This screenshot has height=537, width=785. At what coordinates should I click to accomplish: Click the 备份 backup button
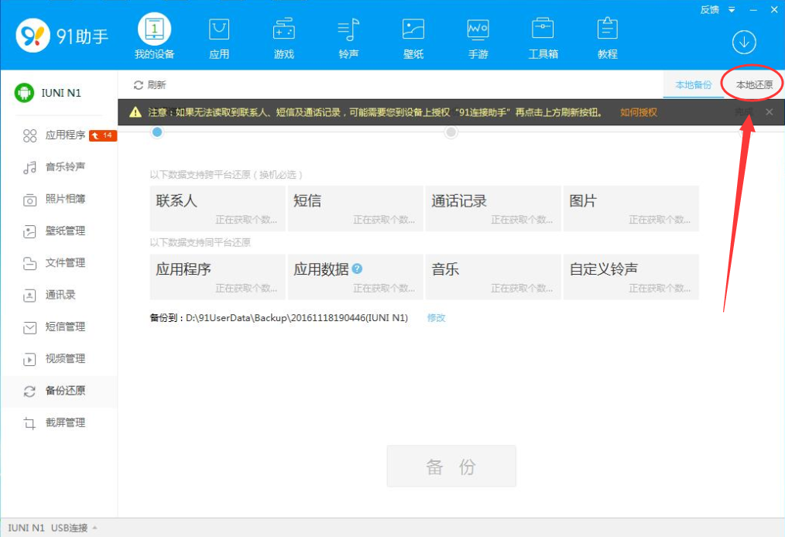click(451, 466)
